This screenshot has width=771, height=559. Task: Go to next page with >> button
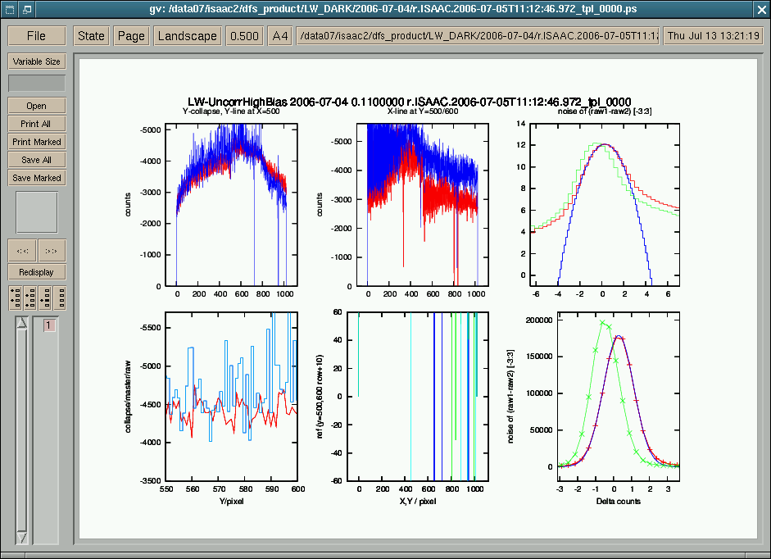click(x=52, y=251)
